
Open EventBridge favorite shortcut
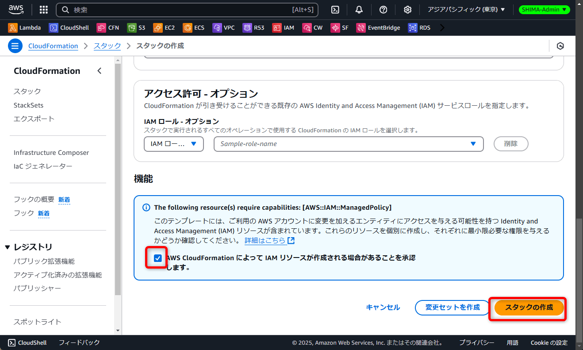(x=378, y=27)
